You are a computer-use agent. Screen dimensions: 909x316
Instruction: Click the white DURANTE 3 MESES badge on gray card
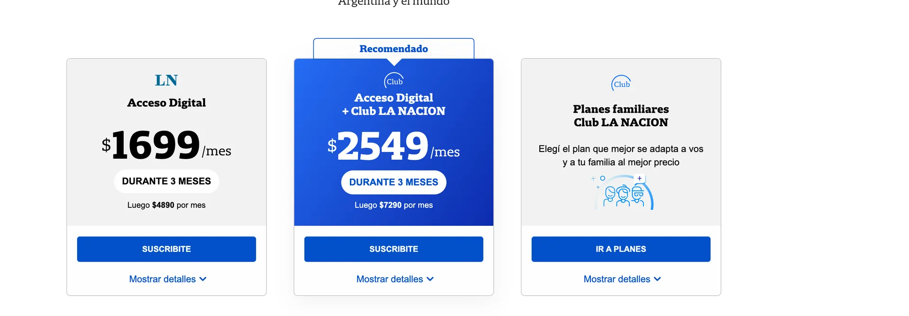click(167, 181)
